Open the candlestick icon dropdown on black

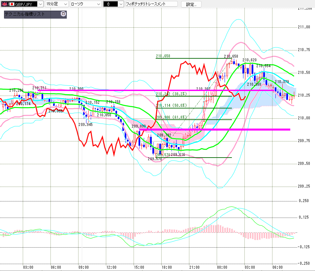113,4
